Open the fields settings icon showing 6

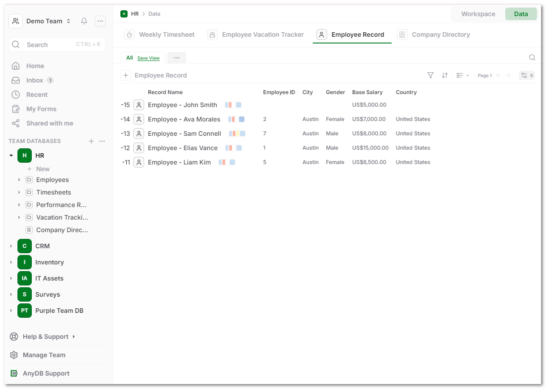(x=527, y=75)
